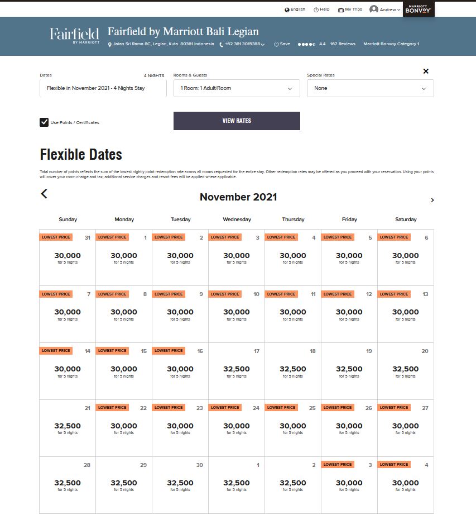Click the Flexible Dates heading
Image resolution: width=476 pixels, height=520 pixels.
click(x=81, y=155)
